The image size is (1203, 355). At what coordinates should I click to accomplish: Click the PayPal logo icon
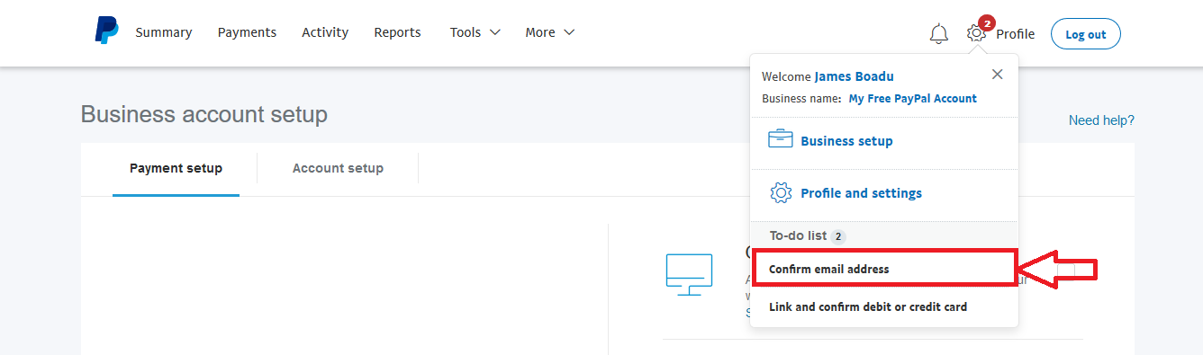(x=106, y=31)
